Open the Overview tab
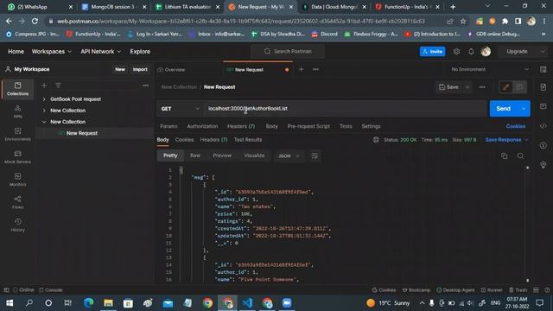553x311 pixels. point(171,69)
